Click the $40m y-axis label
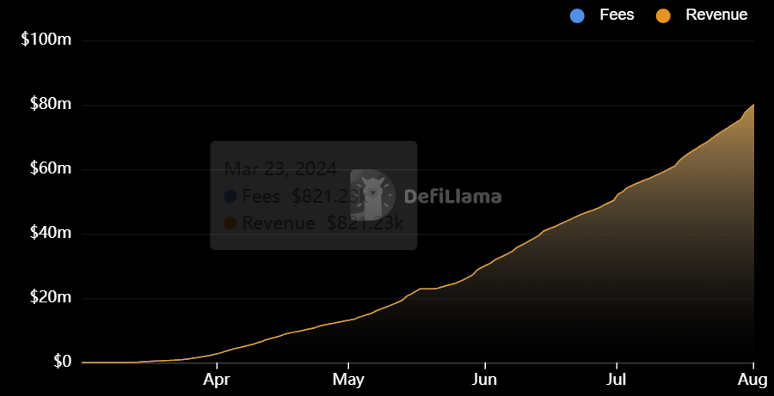Viewport: 774px width, 396px height. tap(51, 233)
